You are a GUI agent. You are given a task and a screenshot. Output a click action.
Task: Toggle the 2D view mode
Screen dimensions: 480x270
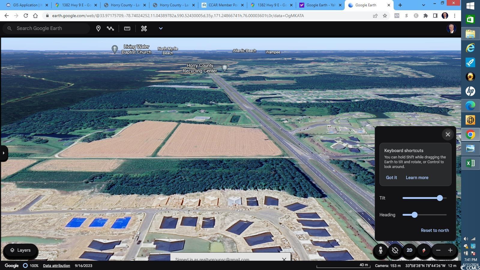[409, 250]
